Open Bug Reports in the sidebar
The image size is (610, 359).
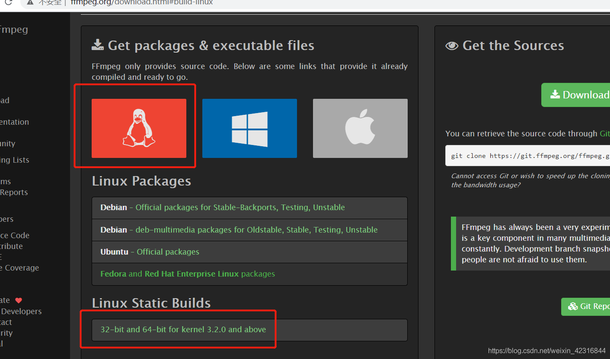pyautogui.click(x=14, y=192)
